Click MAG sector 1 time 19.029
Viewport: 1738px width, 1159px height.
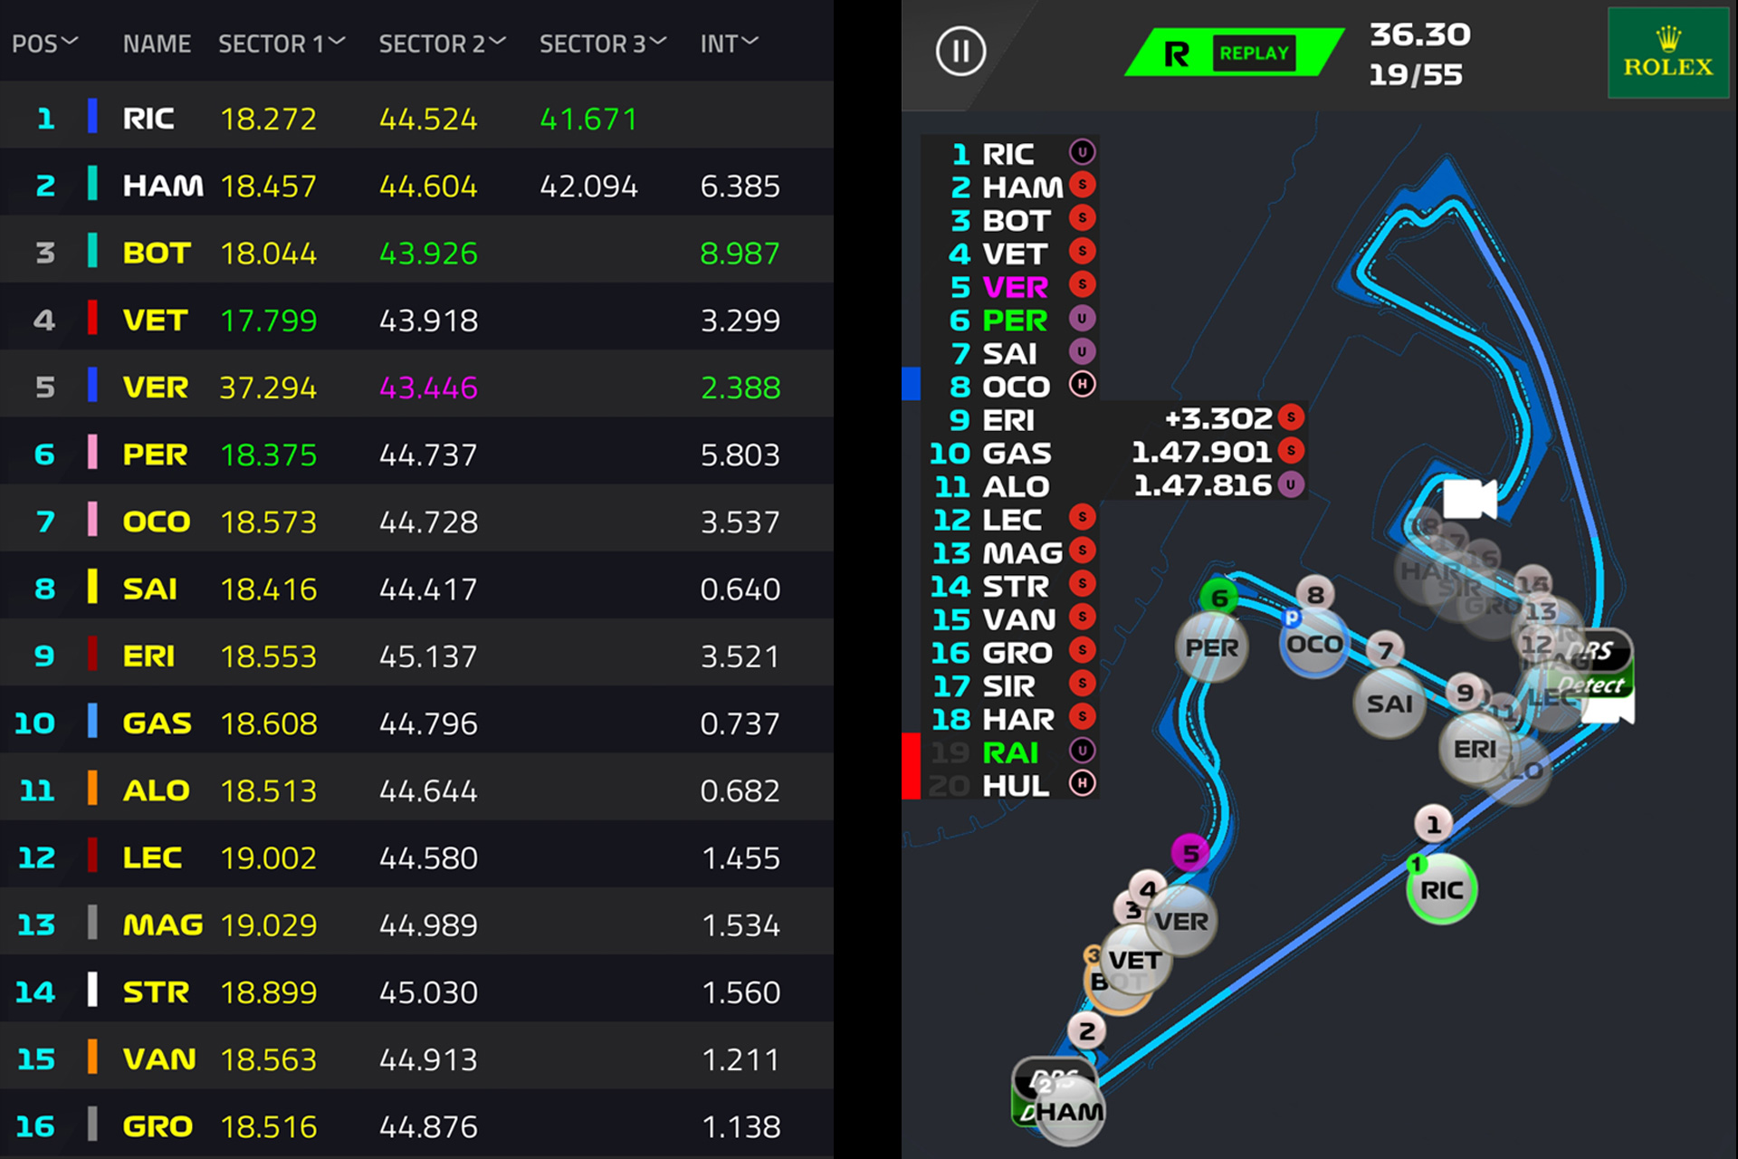point(268,925)
